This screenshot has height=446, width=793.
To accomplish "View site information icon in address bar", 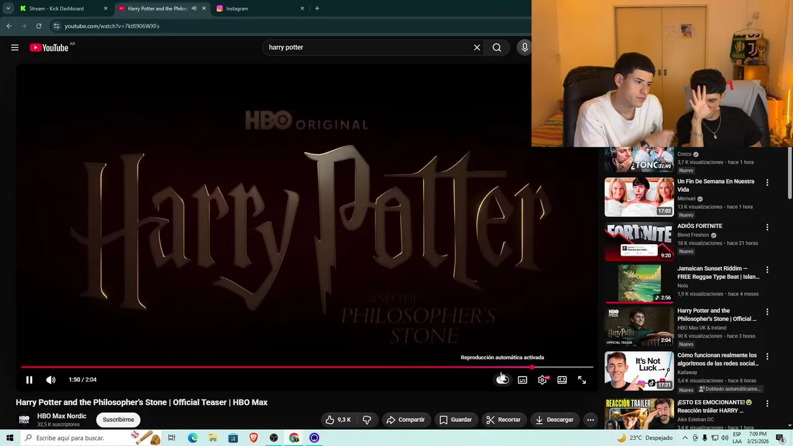I will pos(56,26).
